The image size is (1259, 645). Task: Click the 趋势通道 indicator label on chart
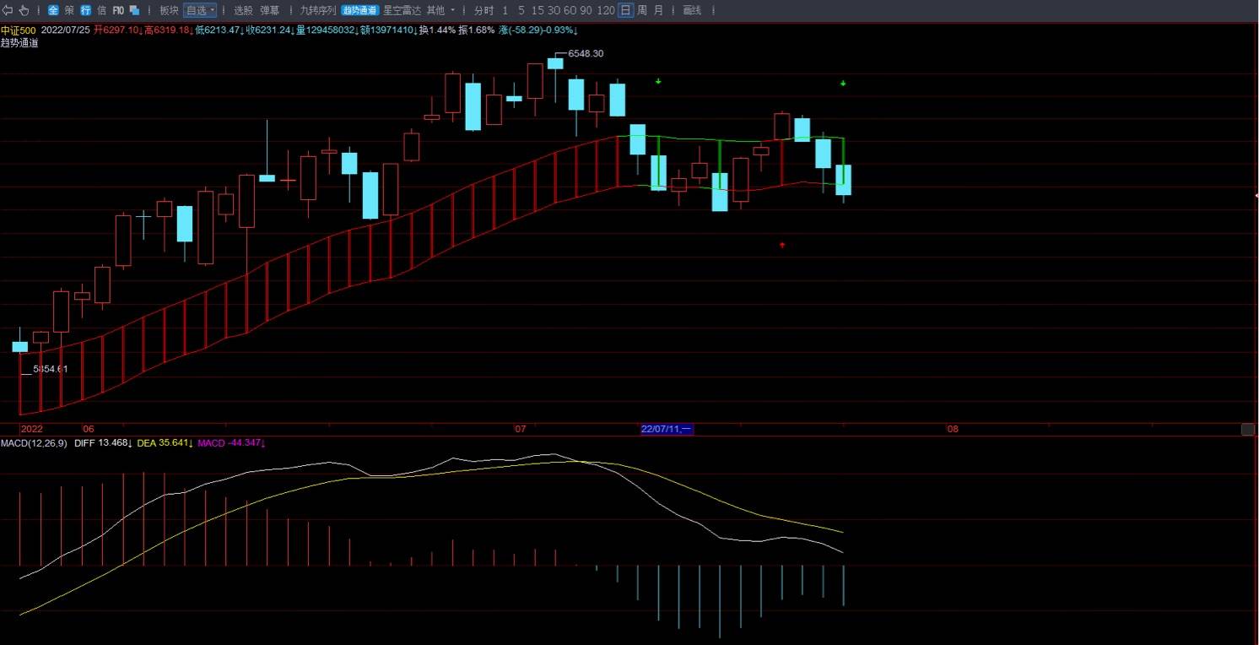coord(19,42)
